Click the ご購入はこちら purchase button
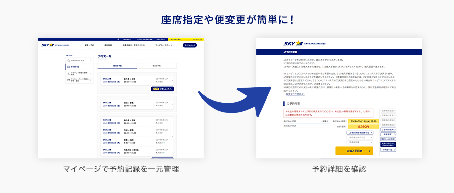The width and height of the screenshot is (454, 193). point(162,89)
